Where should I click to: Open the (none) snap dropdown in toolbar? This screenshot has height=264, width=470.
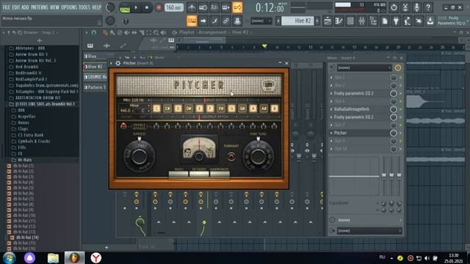[261, 21]
